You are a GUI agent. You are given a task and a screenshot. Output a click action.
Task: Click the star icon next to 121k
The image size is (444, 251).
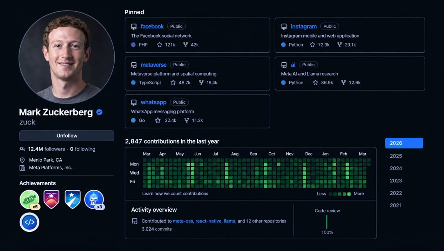(159, 45)
